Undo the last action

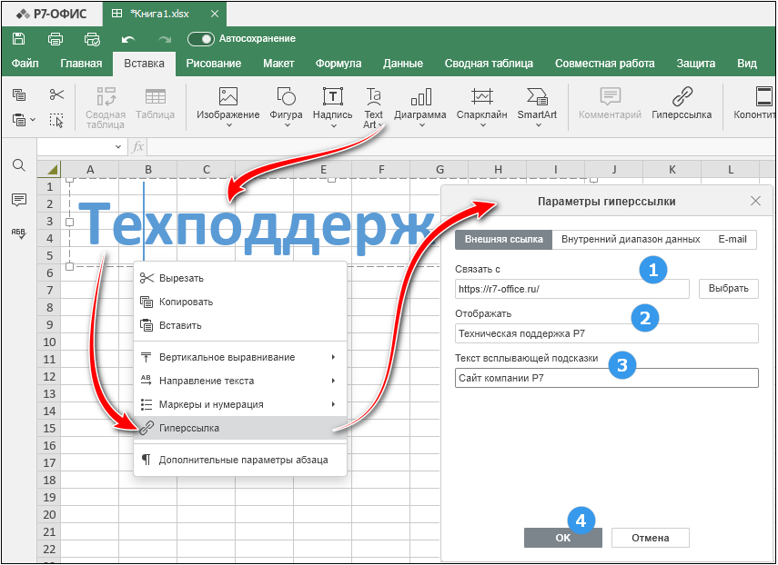coord(128,39)
